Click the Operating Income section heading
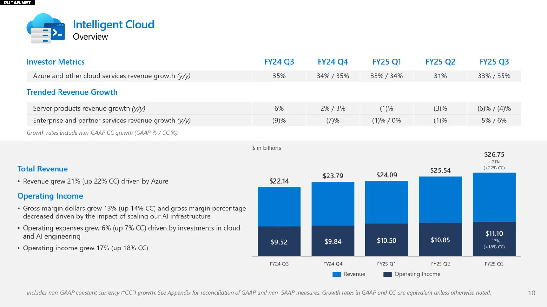This screenshot has height=307, width=547. coord(50,196)
